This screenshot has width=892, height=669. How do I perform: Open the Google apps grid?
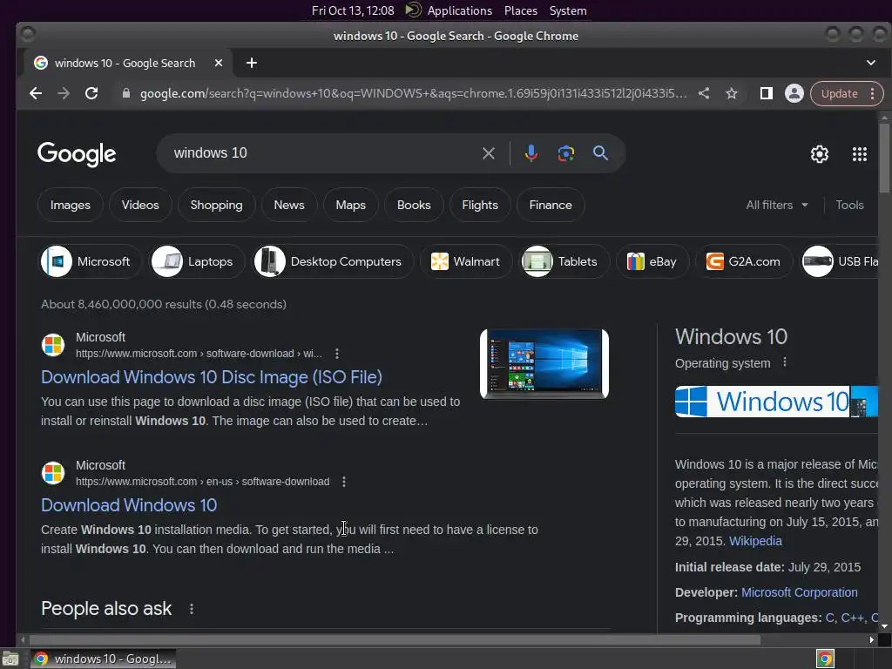click(x=859, y=154)
